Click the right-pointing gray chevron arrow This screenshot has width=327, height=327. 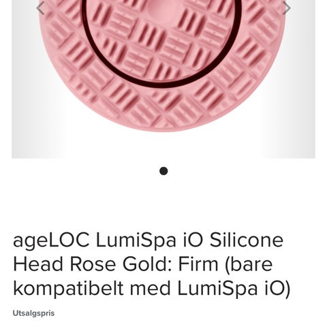pos(287,8)
